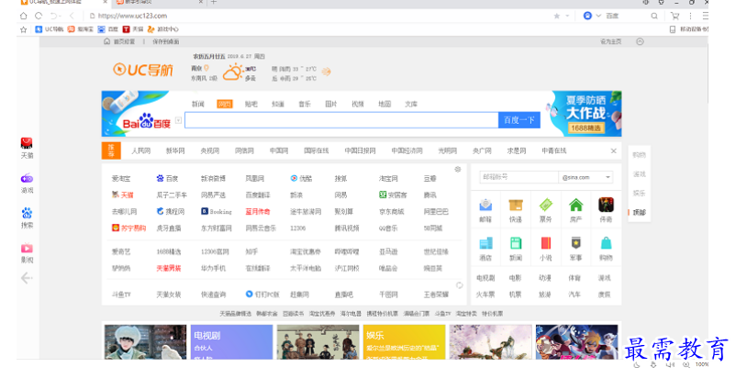Refresh recommended links with circular arrow icon
The height and width of the screenshot is (378, 736).
(460, 285)
